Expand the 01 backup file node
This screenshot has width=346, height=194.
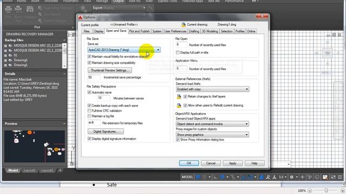click(5, 56)
